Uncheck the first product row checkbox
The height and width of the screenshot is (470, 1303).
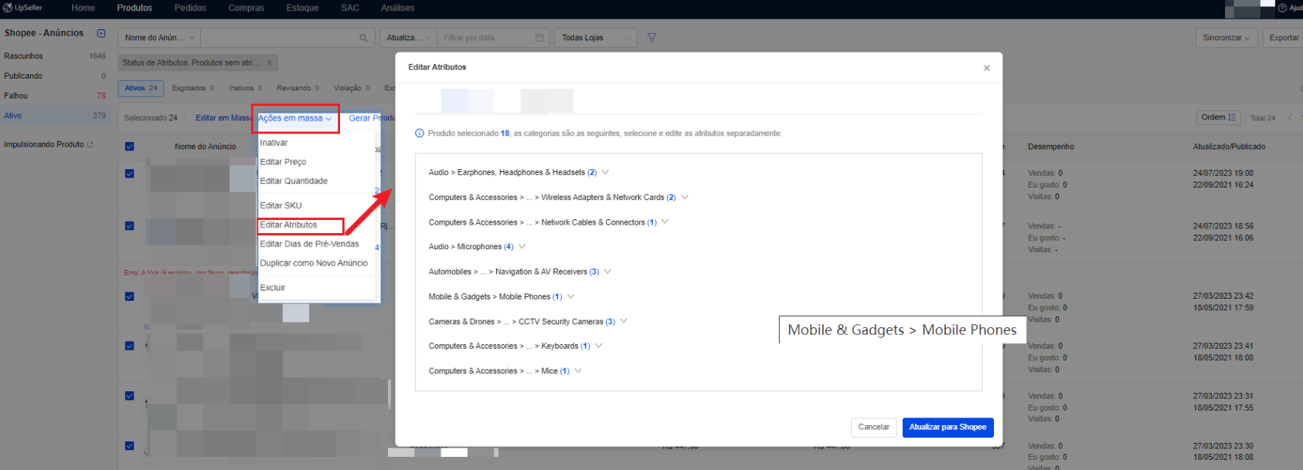tap(130, 174)
